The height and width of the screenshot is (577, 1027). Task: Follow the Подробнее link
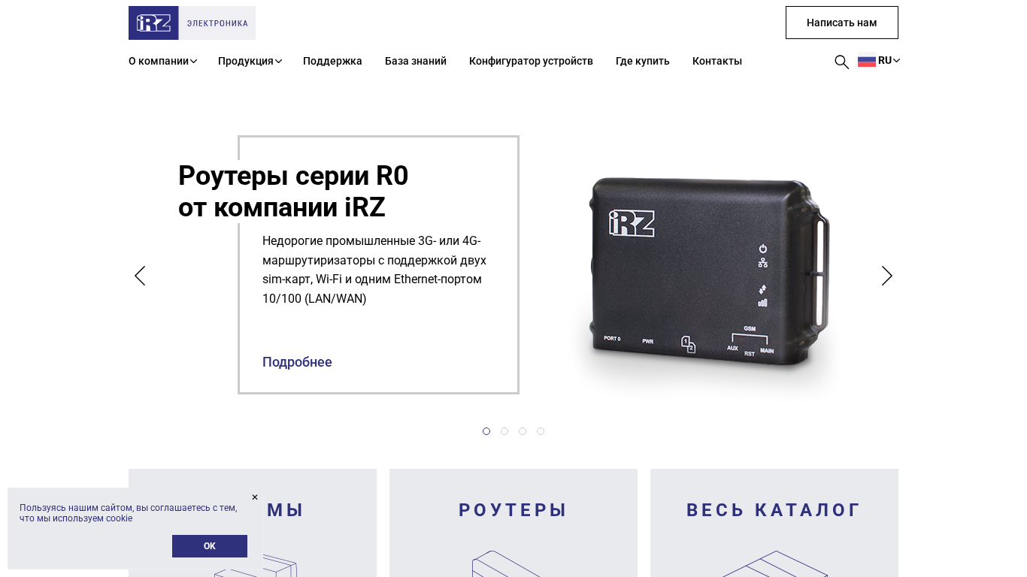(297, 362)
